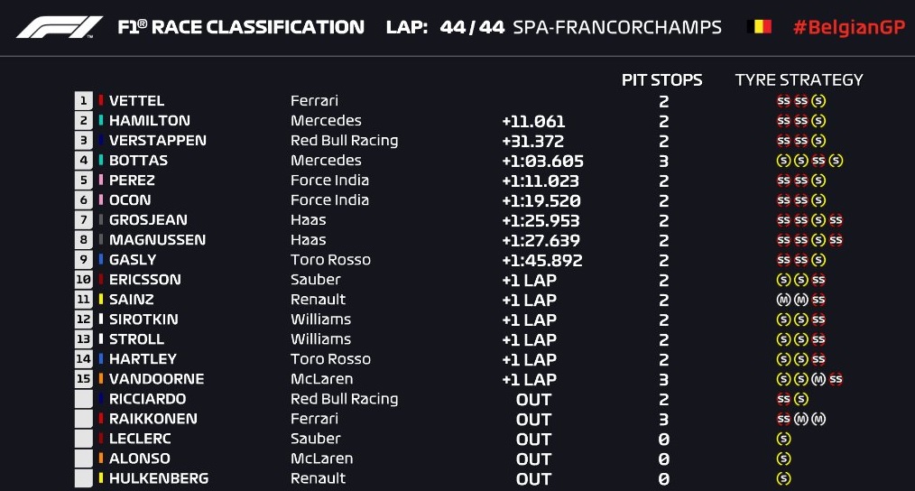The height and width of the screenshot is (491, 915).
Task: Click the F1 RACE CLASSIFICATION title
Action: pyautogui.click(x=241, y=27)
